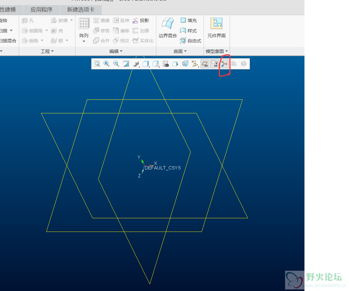Click the Style (样式) tool

click(x=188, y=31)
